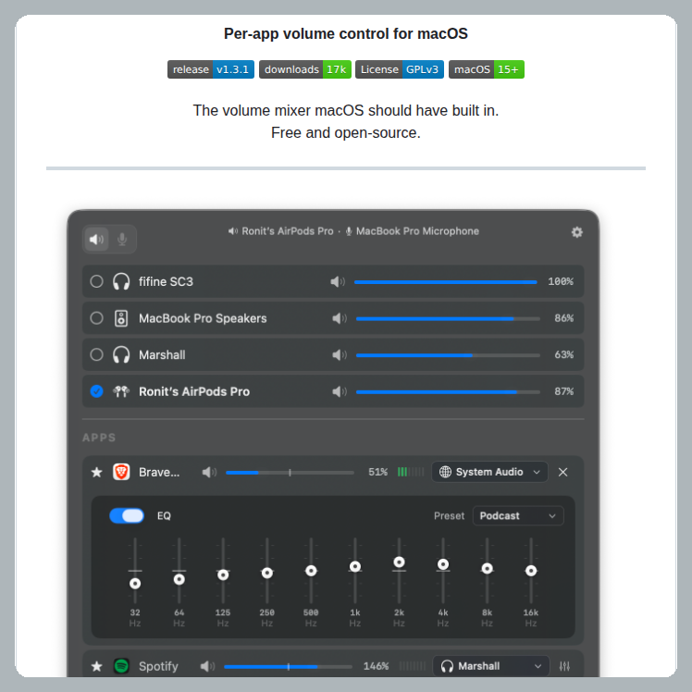Screen dimensions: 692x692
Task: Mute Spotify via its speaker icon
Action: (x=207, y=666)
